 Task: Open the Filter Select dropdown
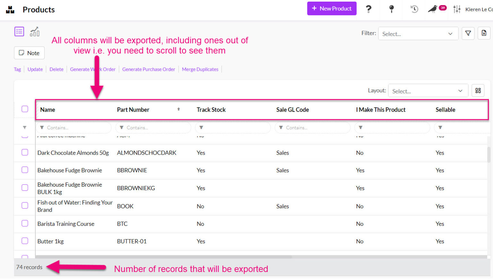418,34
